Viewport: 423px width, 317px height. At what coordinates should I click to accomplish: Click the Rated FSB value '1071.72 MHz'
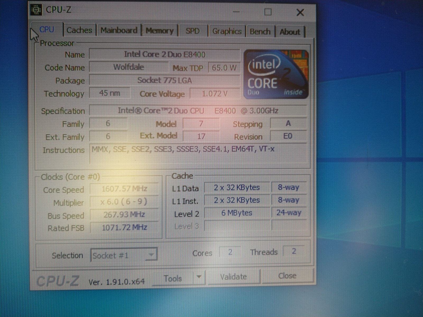click(x=124, y=227)
